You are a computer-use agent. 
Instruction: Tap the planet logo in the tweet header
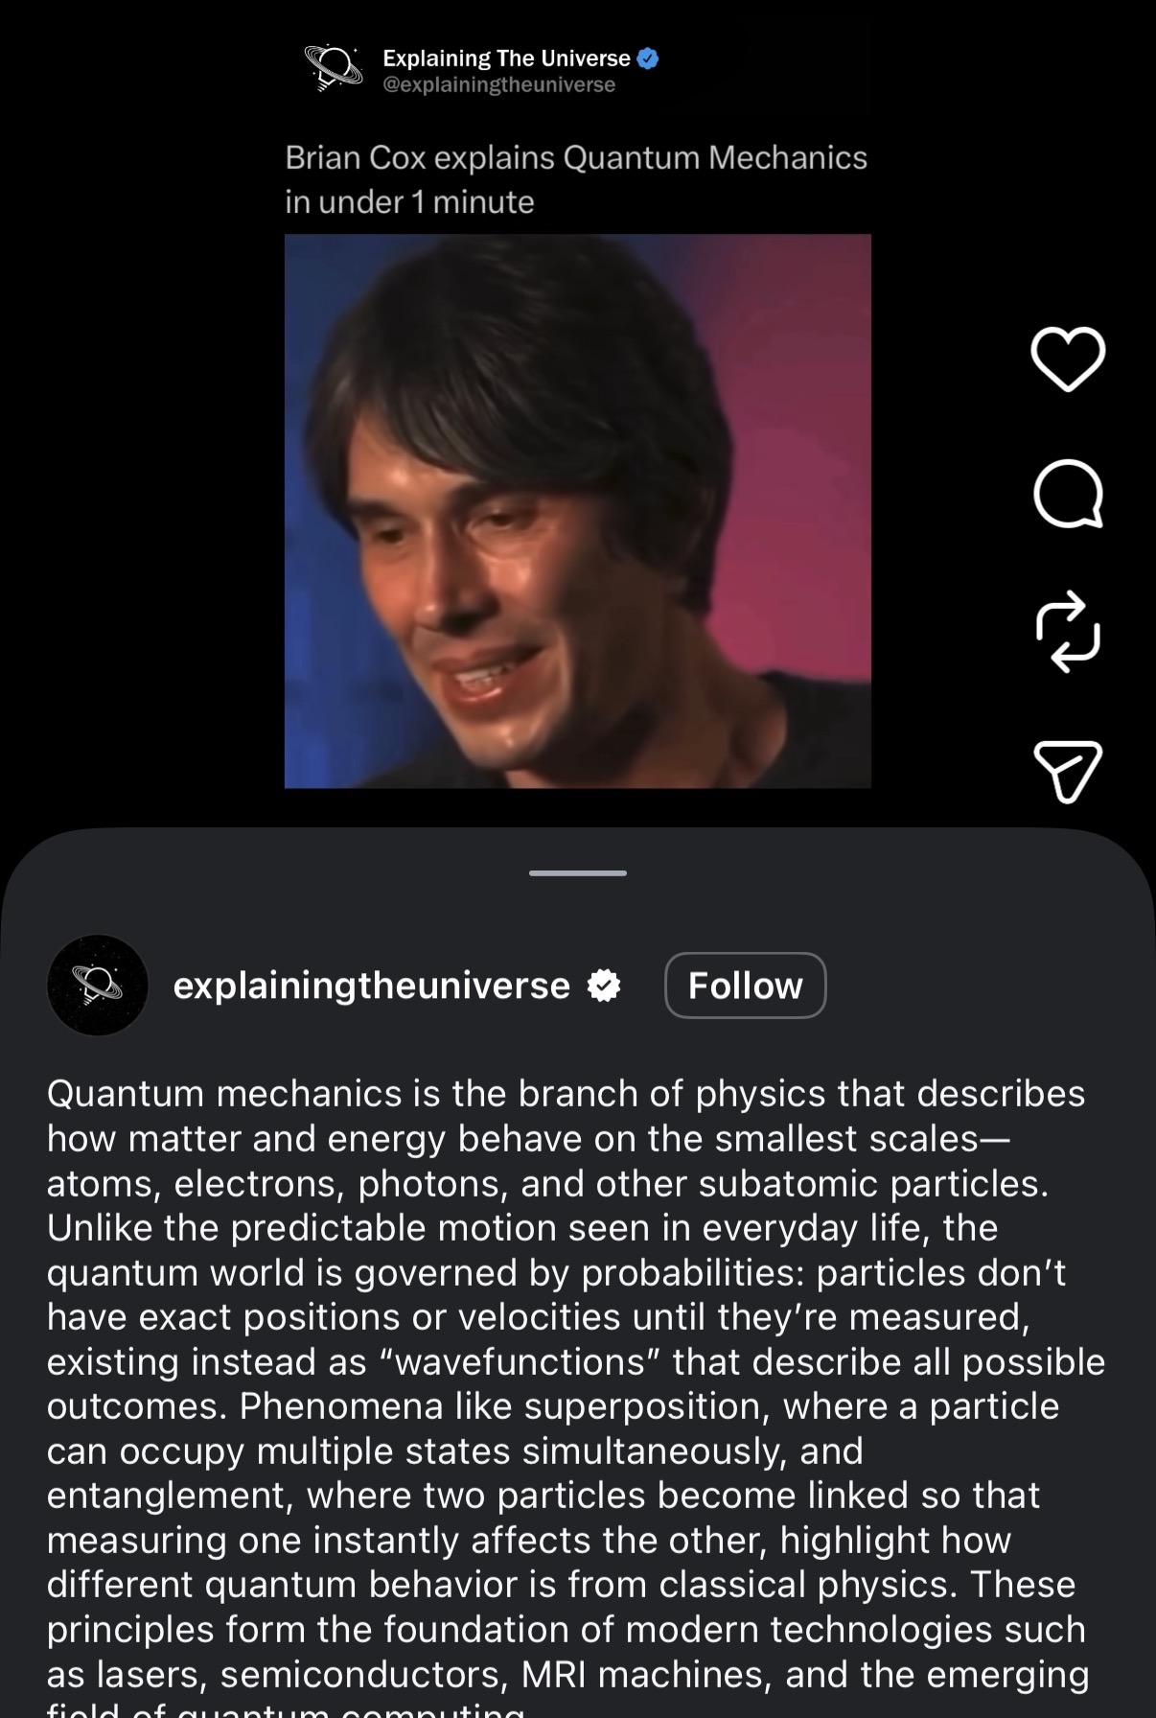click(x=333, y=68)
